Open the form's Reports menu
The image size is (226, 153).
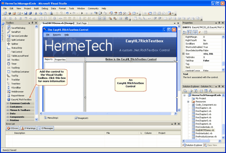[x=57, y=35]
